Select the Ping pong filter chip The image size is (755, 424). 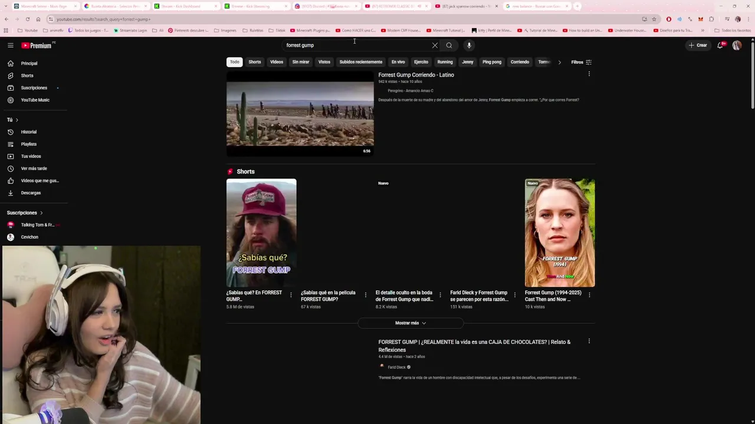[492, 62]
